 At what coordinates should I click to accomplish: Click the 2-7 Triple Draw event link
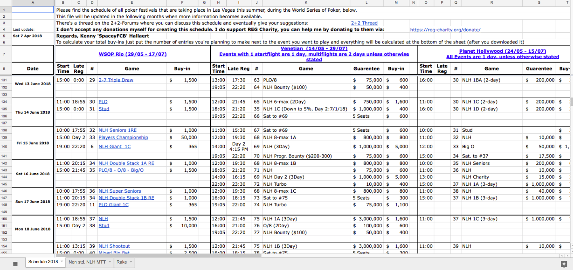point(116,80)
